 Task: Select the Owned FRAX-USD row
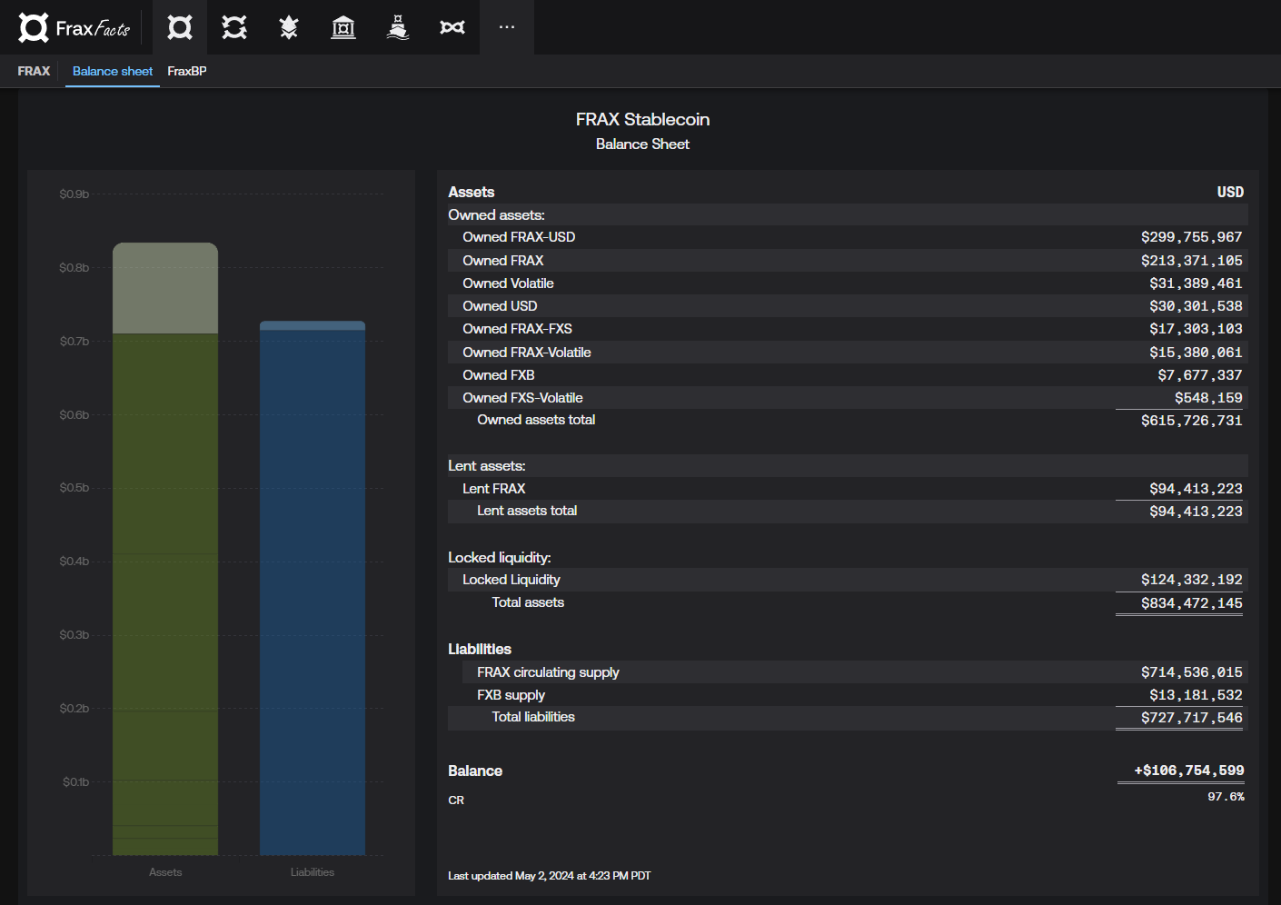[519, 237]
